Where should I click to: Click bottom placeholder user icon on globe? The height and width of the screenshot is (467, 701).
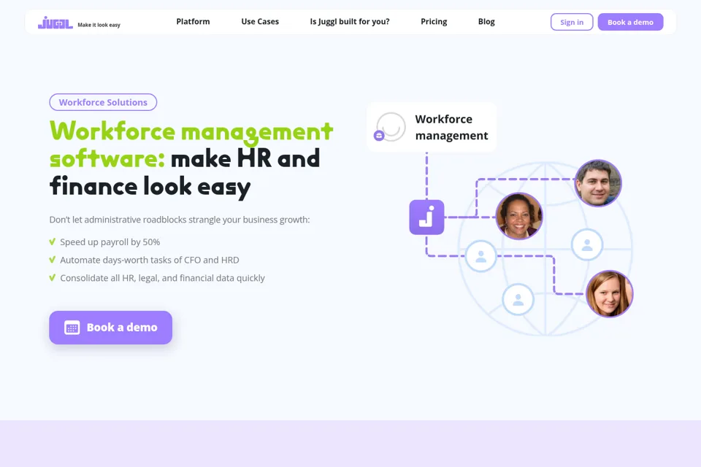(518, 299)
